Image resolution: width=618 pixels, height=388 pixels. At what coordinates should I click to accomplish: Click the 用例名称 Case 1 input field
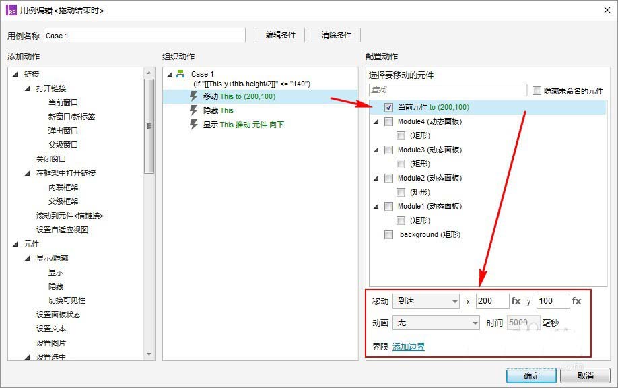[x=145, y=35]
